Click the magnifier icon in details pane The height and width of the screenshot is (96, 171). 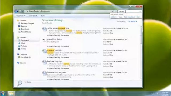(20, 83)
